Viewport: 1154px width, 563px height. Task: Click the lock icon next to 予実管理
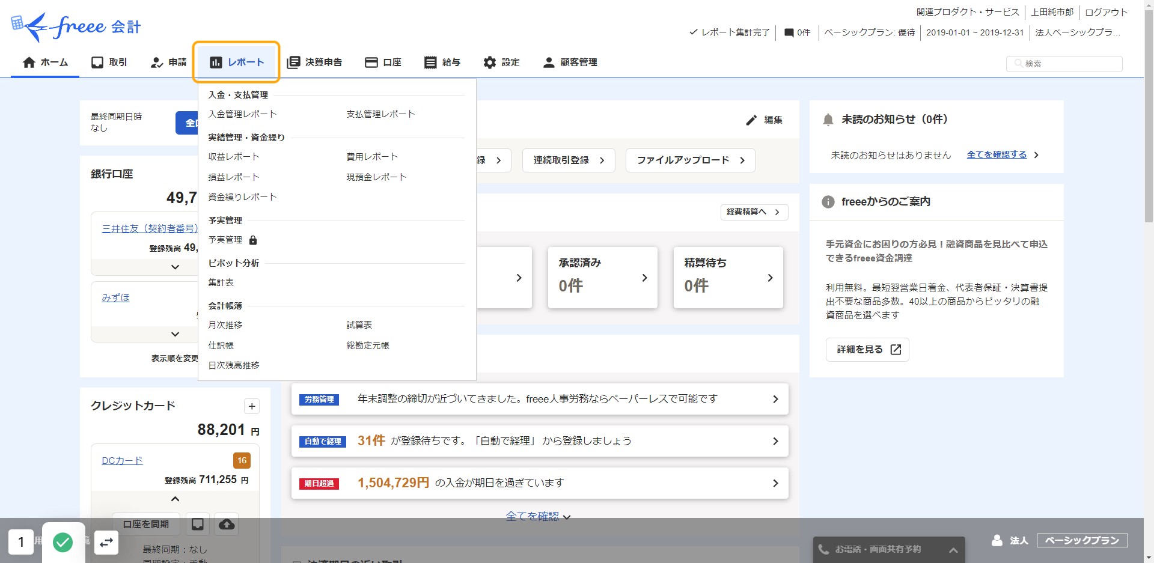(253, 240)
